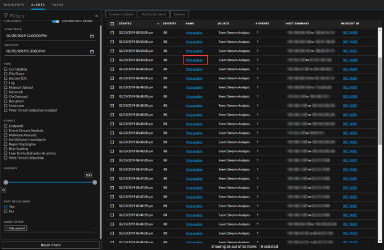Screen dimensions: 384x250
Task: Check the Correlation type checkbox
Action: [6, 69]
